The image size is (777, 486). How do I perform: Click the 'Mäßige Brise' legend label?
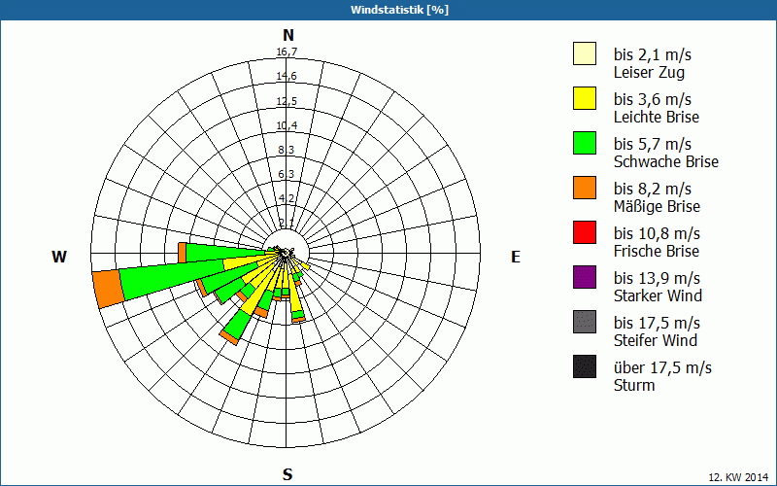coord(658,206)
